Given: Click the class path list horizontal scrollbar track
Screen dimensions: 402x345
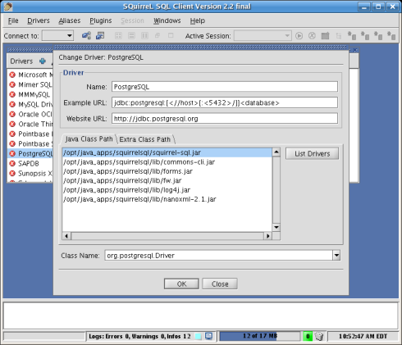Looking at the screenshot, I should click(x=167, y=236).
